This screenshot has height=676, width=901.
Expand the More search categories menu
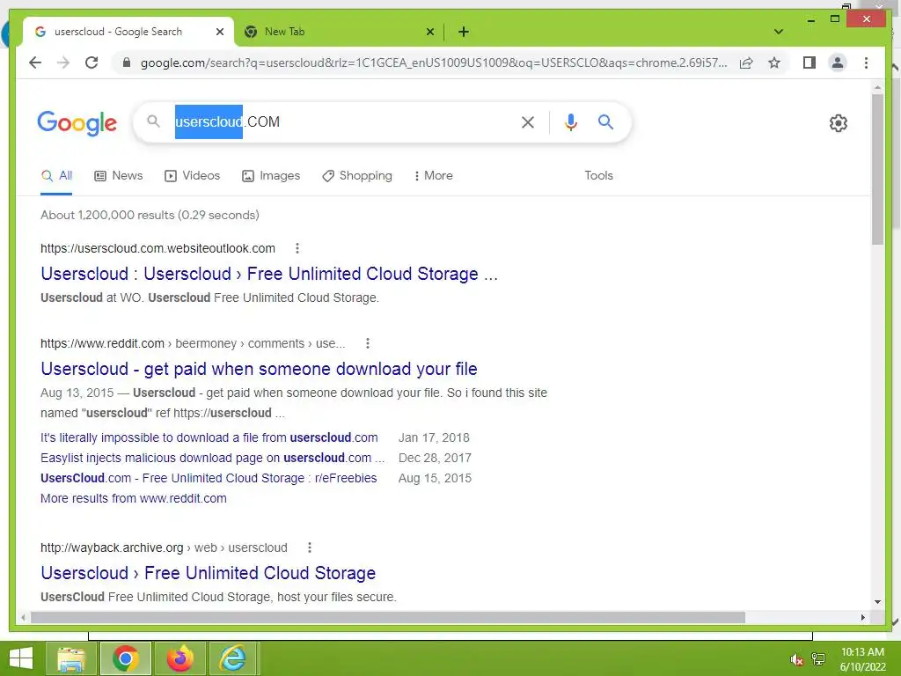coord(433,176)
